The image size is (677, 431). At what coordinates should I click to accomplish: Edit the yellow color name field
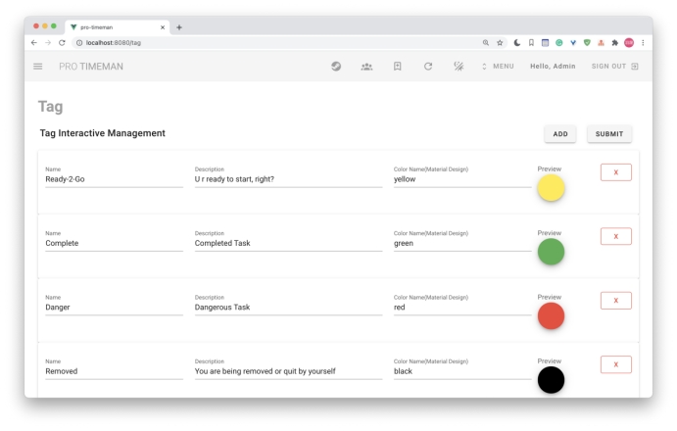click(x=462, y=179)
